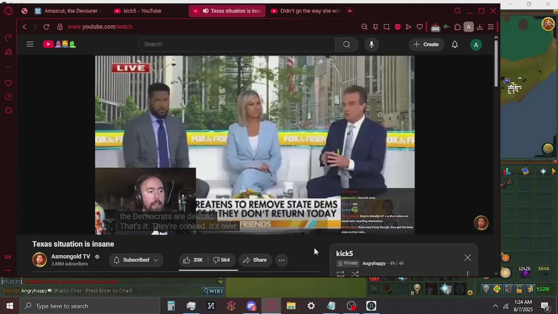Bookmark the page with the heart icon

[420, 27]
